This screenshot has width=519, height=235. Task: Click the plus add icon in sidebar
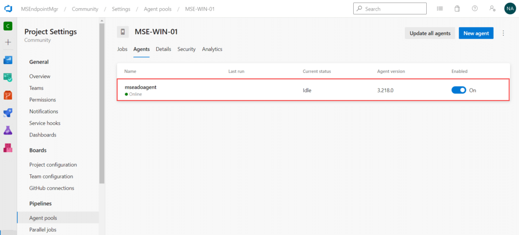coord(8,42)
